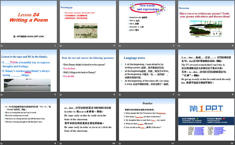235x145 pixels.
Task: Click the animation star icon under slide 10
Action: (61, 144)
